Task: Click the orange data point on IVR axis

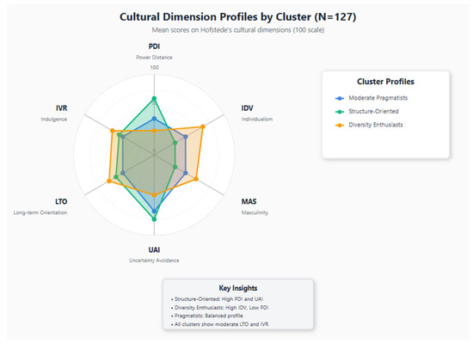Action: click(112, 131)
